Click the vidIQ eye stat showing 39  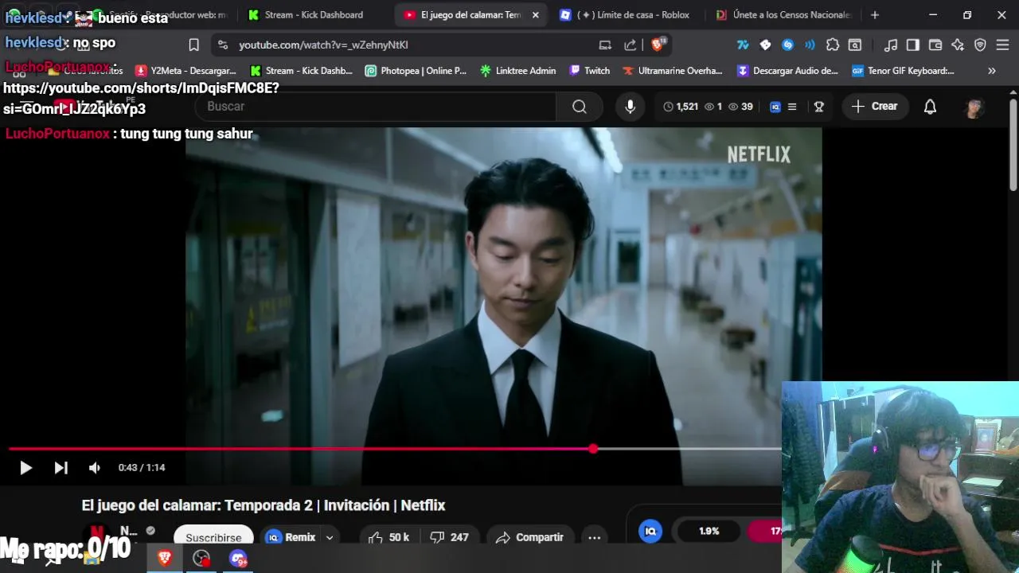pos(740,107)
